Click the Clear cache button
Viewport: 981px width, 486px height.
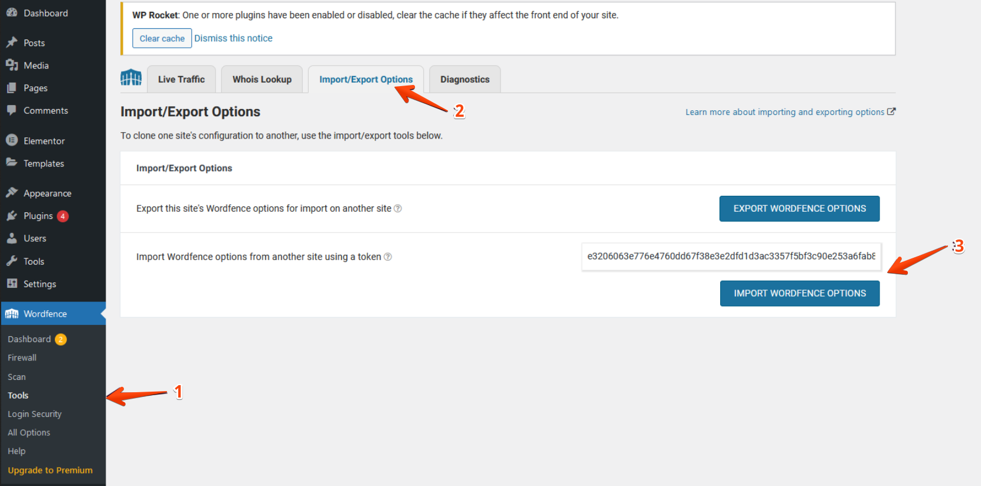tap(162, 38)
